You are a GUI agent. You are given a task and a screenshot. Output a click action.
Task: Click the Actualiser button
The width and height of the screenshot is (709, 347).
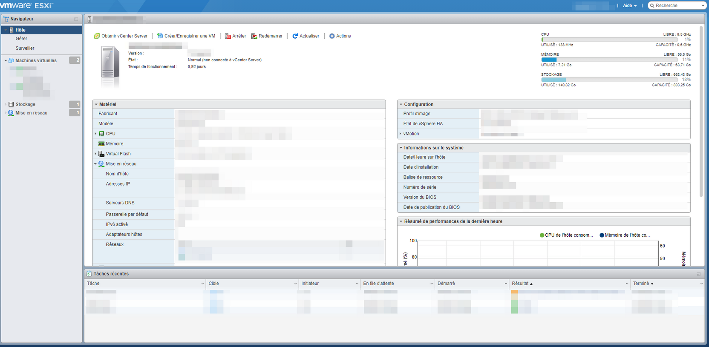306,36
